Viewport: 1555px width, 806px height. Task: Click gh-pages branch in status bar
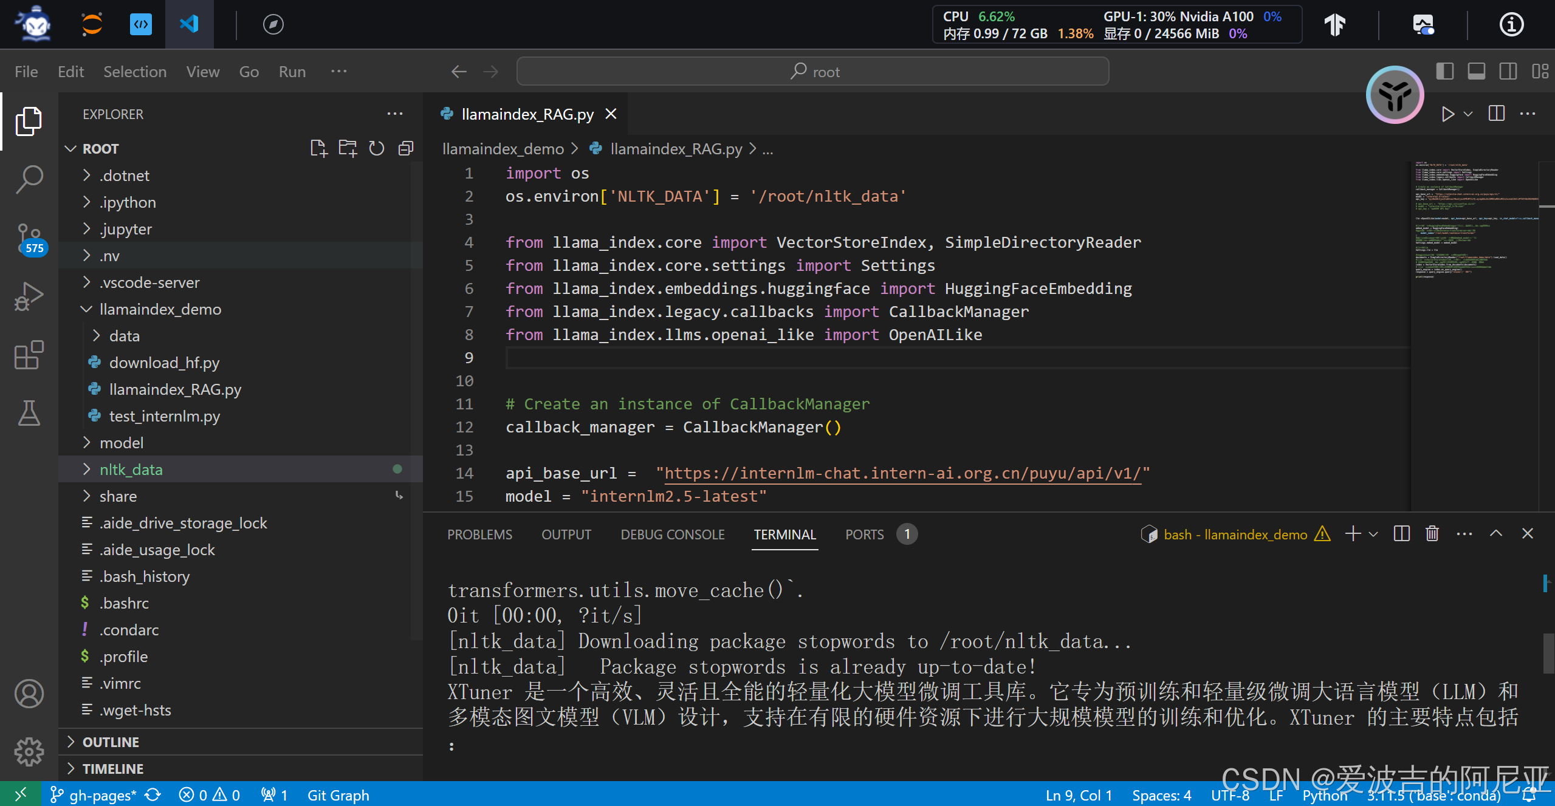tap(94, 795)
